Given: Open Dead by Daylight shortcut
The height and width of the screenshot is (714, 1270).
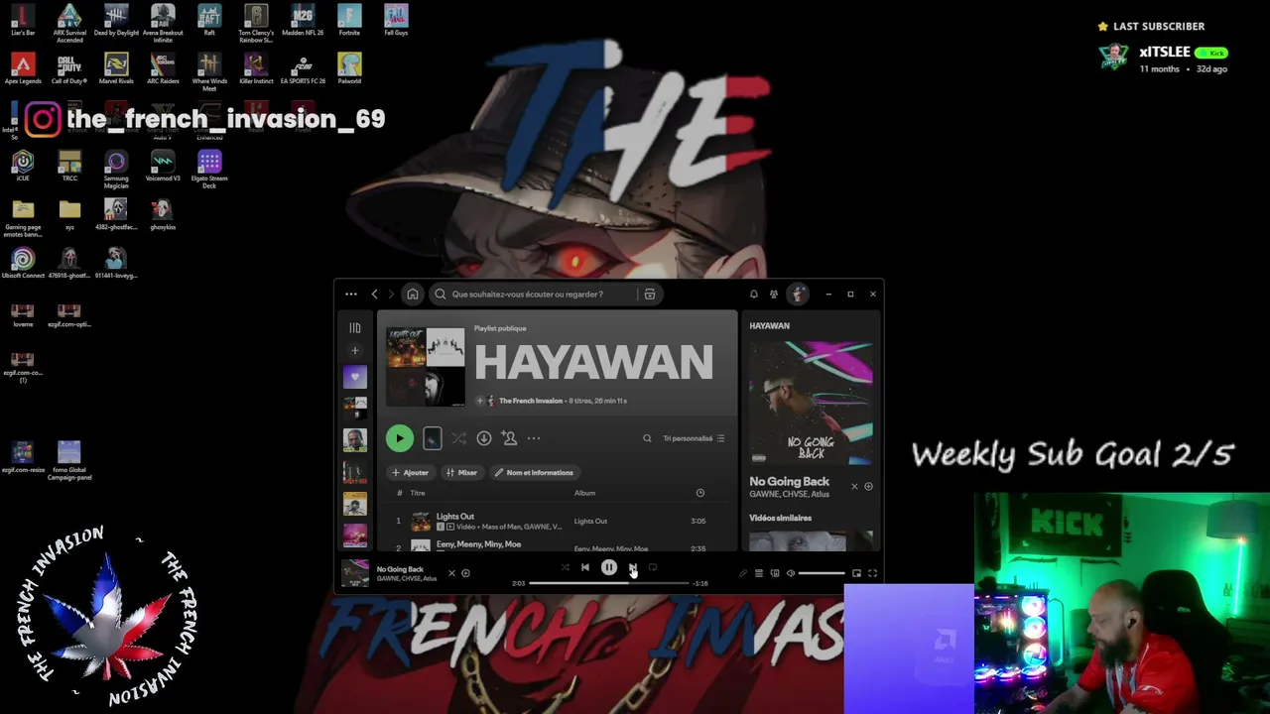Looking at the screenshot, I should pos(116,20).
